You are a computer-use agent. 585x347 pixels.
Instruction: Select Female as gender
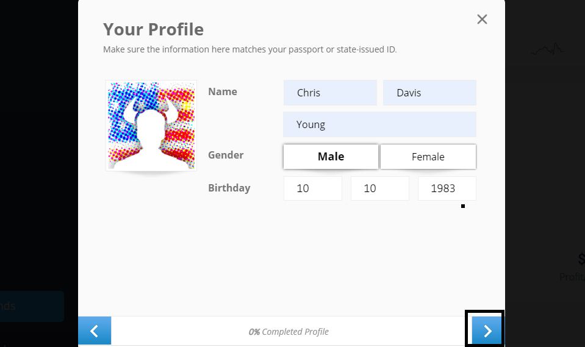coord(428,157)
